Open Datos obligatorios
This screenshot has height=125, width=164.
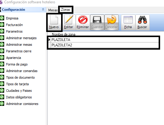pos(19,97)
